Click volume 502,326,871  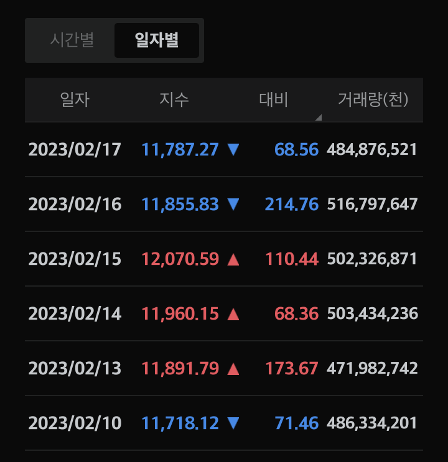tap(372, 259)
